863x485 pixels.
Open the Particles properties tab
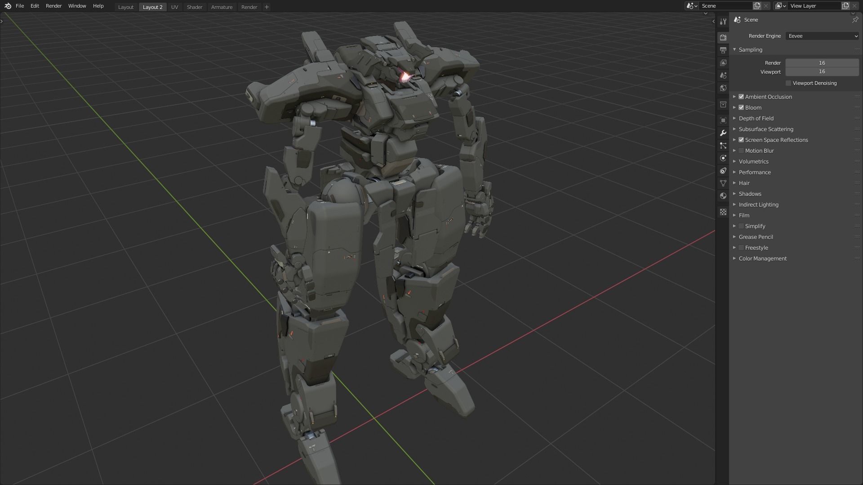(x=723, y=145)
